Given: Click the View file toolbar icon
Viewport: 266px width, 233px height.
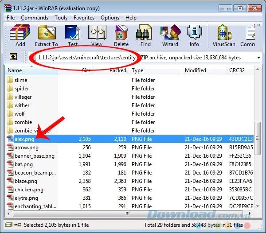Looking at the screenshot, I should click(x=97, y=35).
